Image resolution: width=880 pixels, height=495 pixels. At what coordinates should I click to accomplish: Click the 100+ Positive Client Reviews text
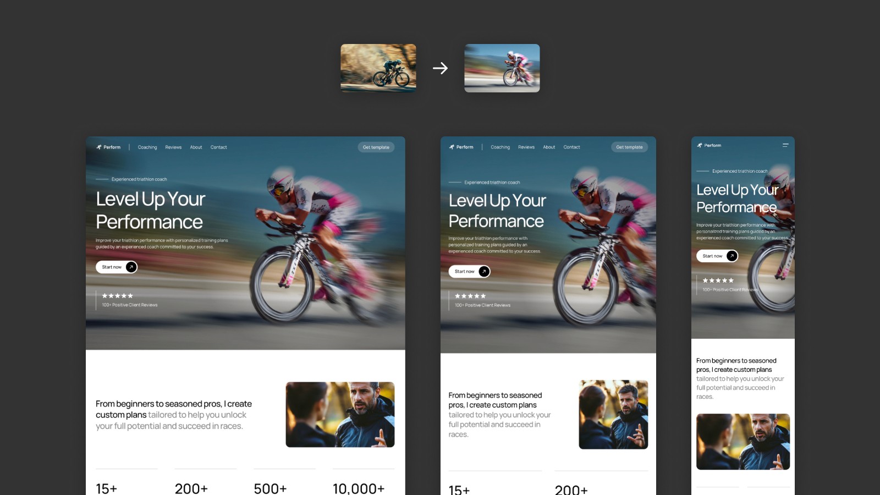[130, 305]
